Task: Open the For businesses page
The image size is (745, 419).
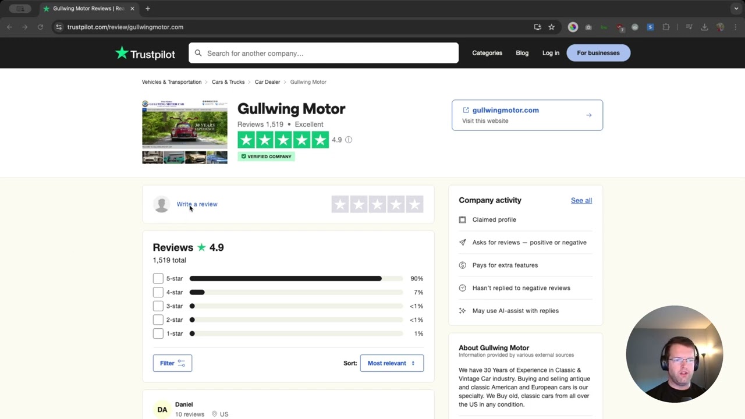Action: coord(598,53)
